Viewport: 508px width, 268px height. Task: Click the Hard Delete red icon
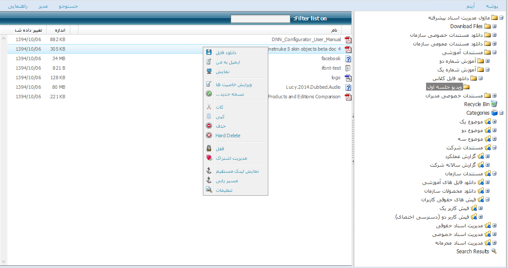(x=209, y=136)
